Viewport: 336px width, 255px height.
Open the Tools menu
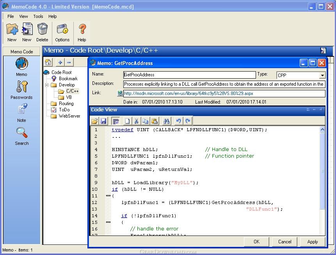[x=38, y=16]
